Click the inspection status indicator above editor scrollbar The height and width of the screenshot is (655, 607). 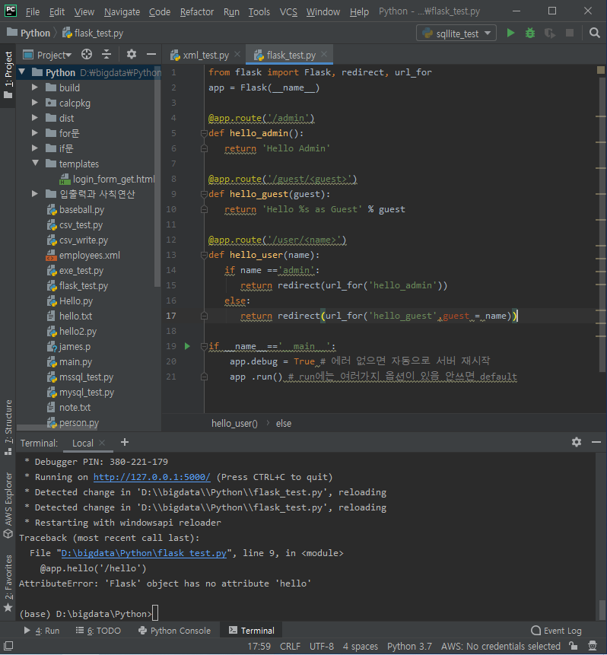[601, 70]
